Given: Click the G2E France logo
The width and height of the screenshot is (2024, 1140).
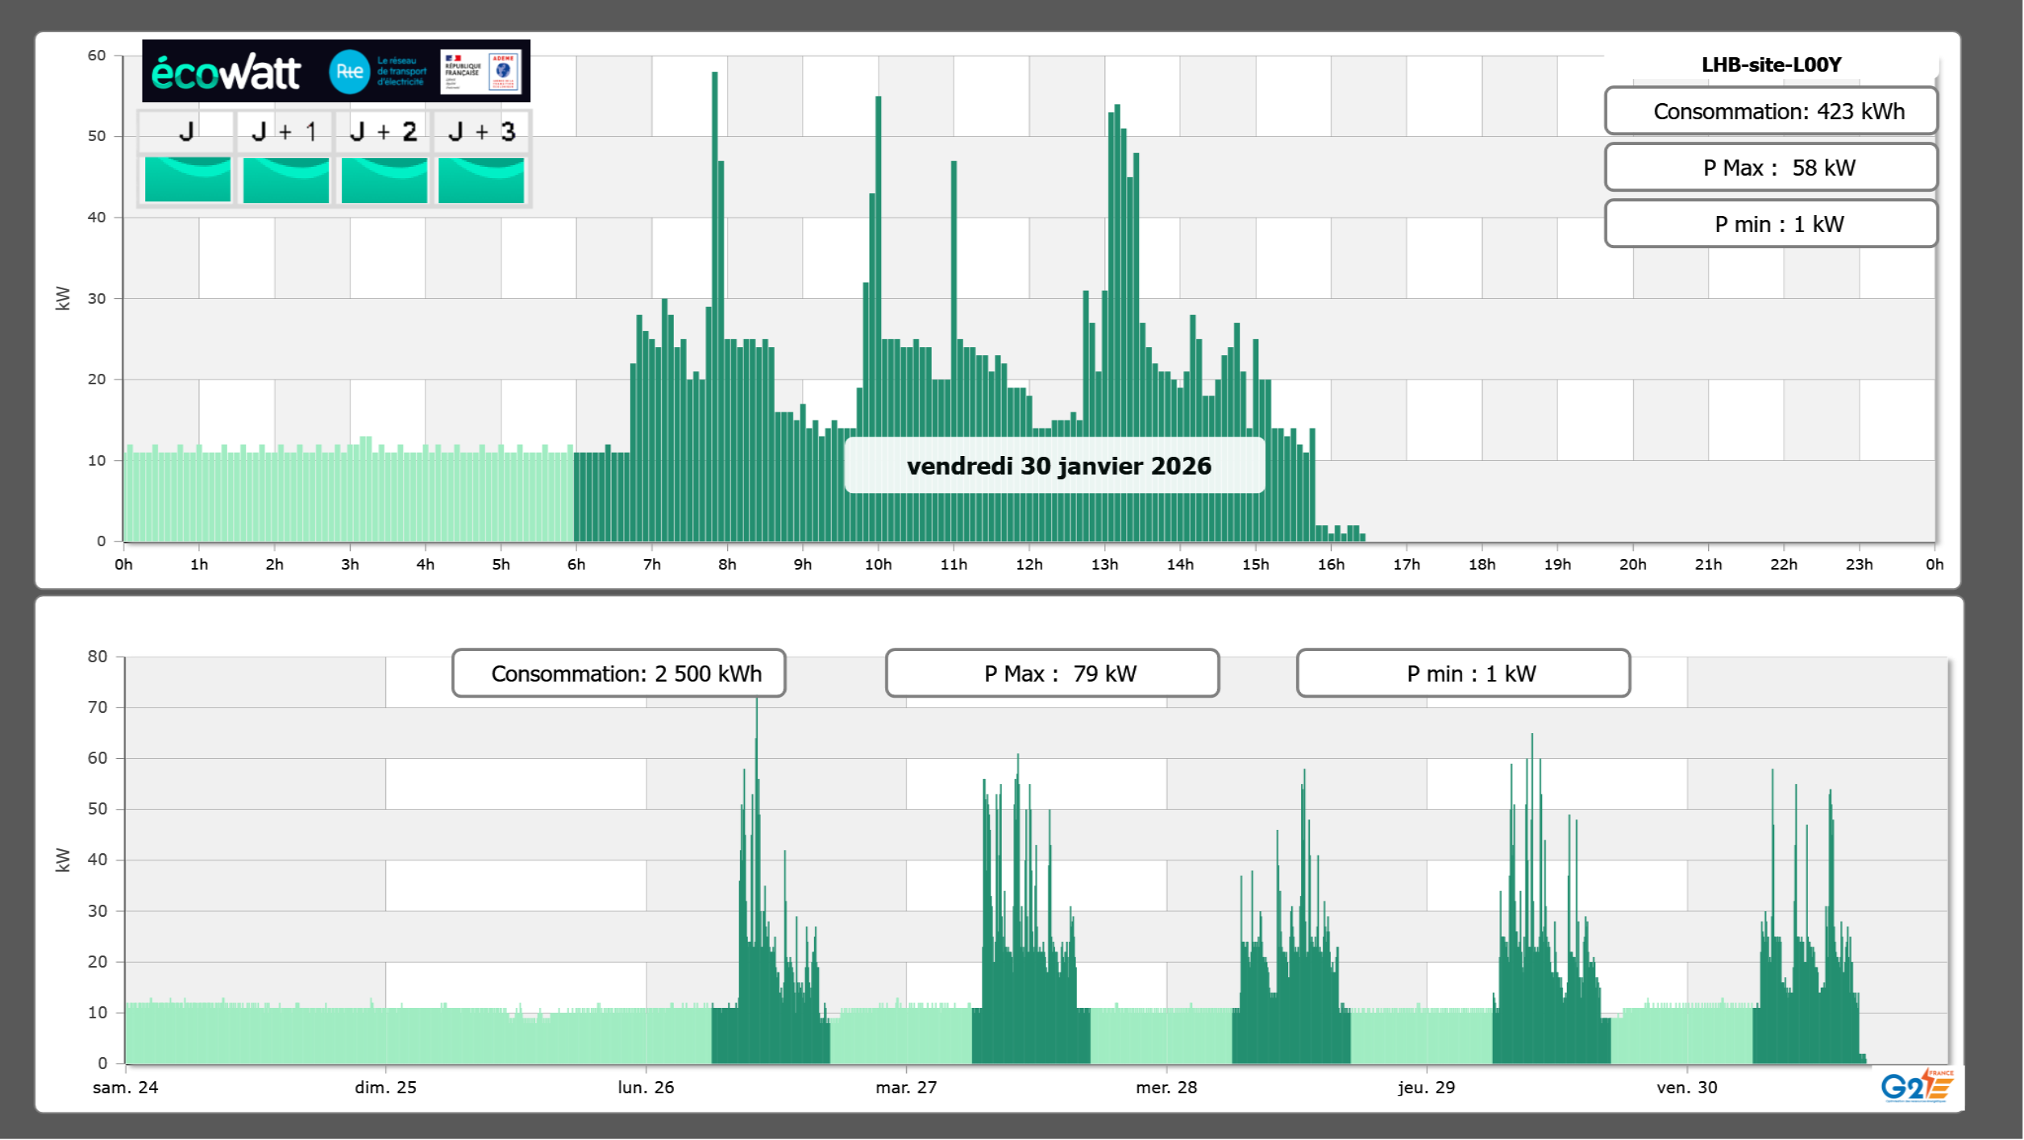Looking at the screenshot, I should 1917,1086.
